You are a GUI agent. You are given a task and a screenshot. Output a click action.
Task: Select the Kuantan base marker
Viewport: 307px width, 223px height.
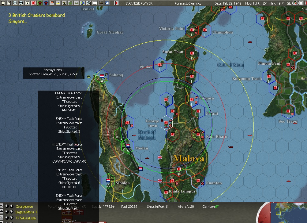198,181
